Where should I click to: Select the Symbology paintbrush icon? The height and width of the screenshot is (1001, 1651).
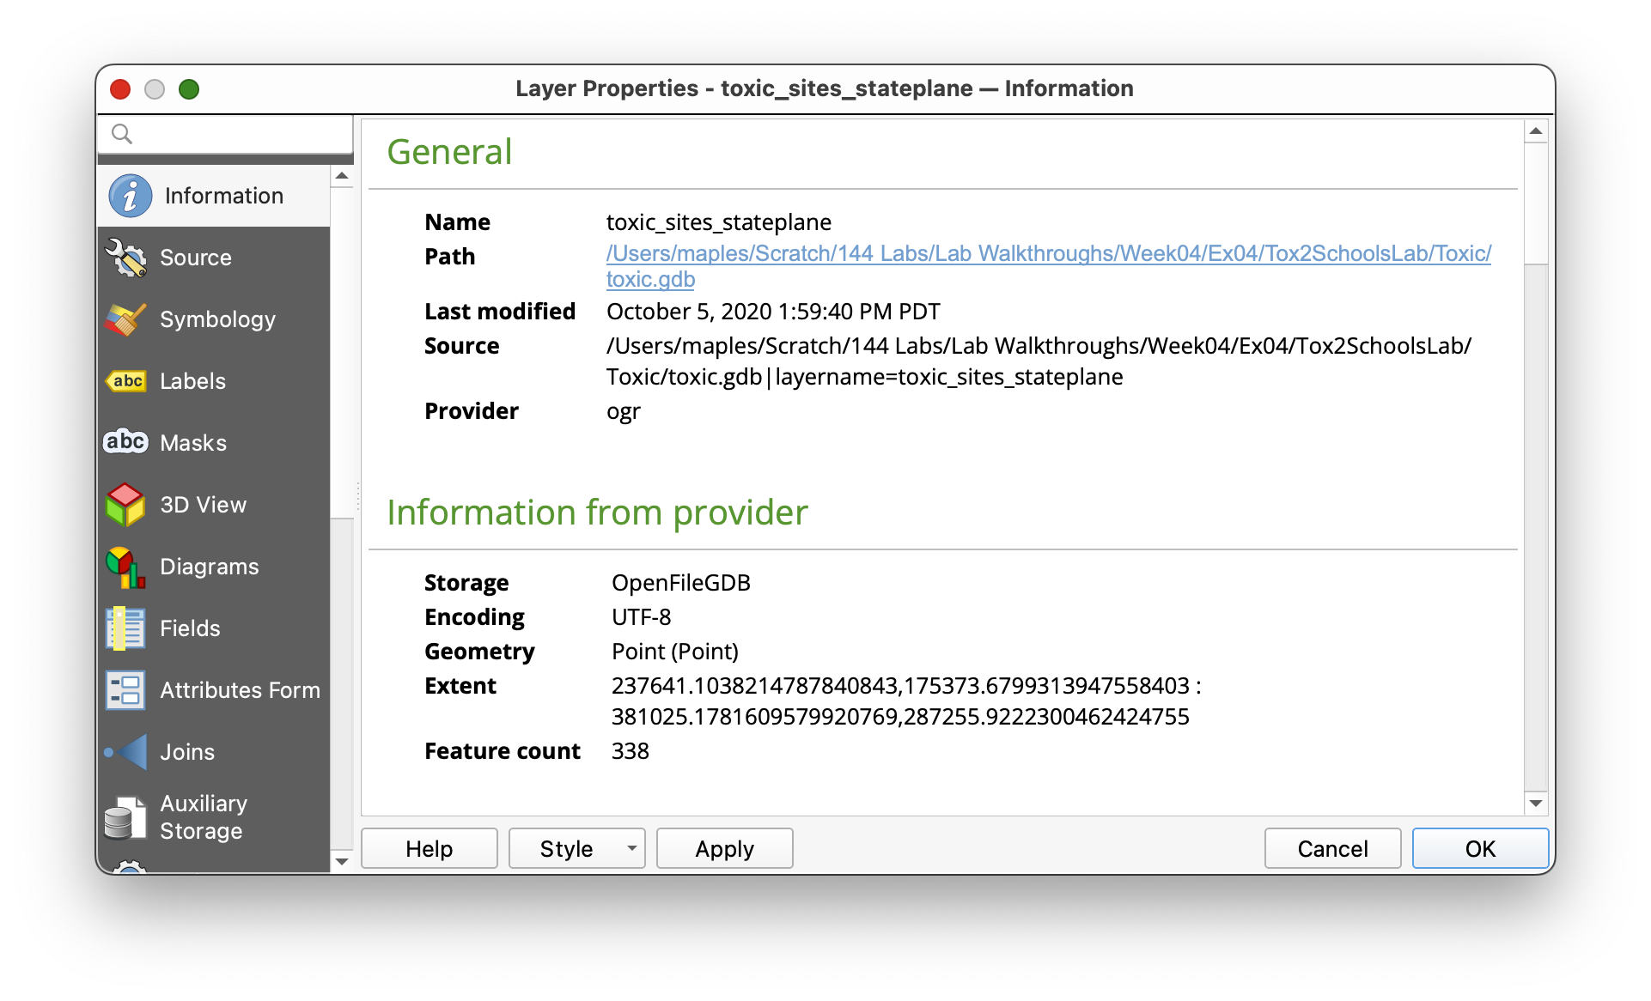[x=126, y=319]
